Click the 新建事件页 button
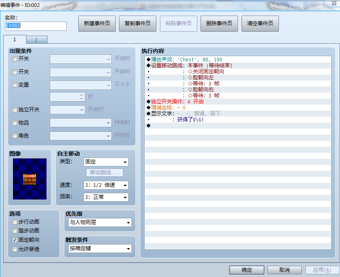Image resolution: width=340 pixels, height=277 pixels. pos(97,24)
